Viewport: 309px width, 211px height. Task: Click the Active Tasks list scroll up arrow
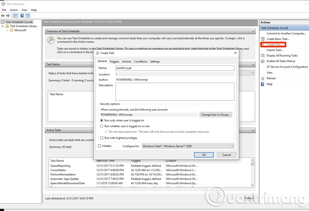pos(252,160)
